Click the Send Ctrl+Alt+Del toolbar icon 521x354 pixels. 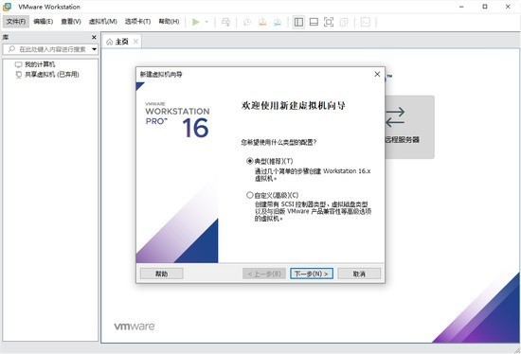(x=226, y=22)
